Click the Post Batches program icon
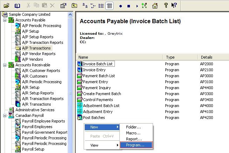 coord(80,118)
